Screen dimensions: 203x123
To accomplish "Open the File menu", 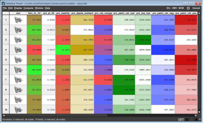I will pos(5,8).
